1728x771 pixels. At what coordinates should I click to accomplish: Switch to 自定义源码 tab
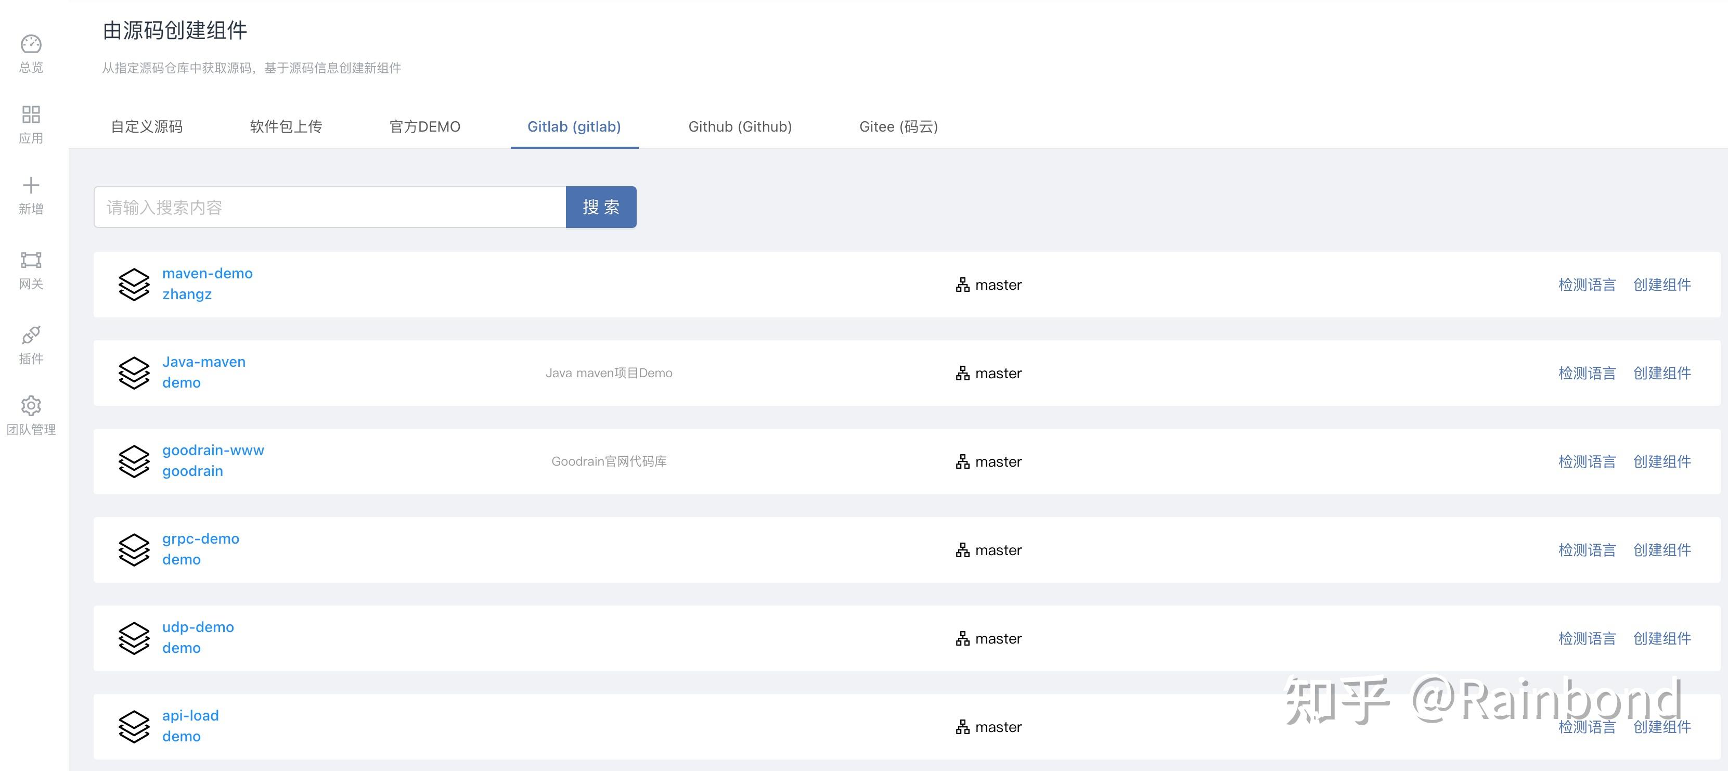coord(146,127)
